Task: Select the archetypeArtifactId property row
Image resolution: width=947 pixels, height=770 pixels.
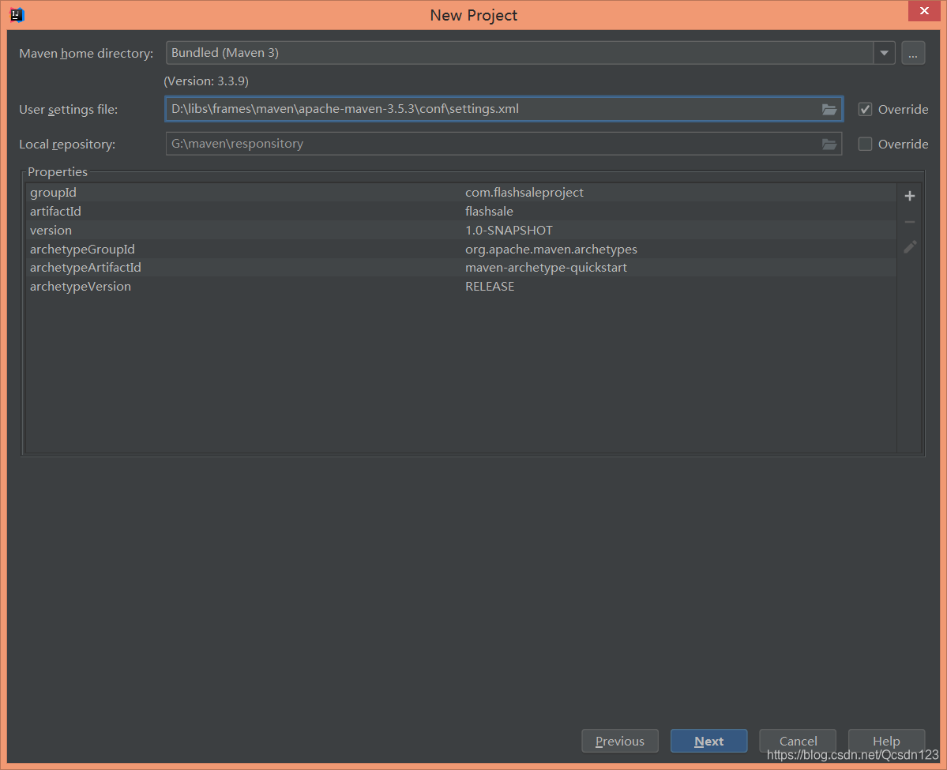Action: point(460,268)
